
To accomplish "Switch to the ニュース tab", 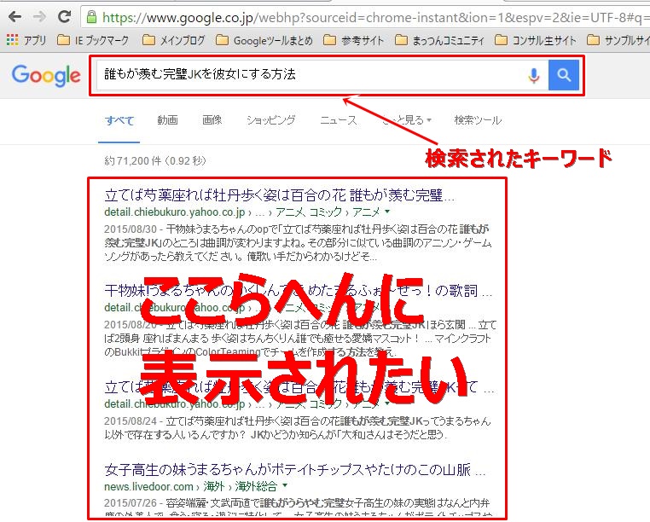I will click(x=339, y=120).
